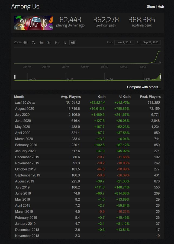Image resolution: width=174 pixels, height=244 pixels.
Task: Select the 48h zoom range
Action: coord(26,43)
